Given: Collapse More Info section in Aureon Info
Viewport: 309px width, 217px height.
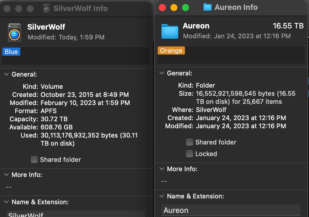Looking at the screenshot, I should pos(162,169).
